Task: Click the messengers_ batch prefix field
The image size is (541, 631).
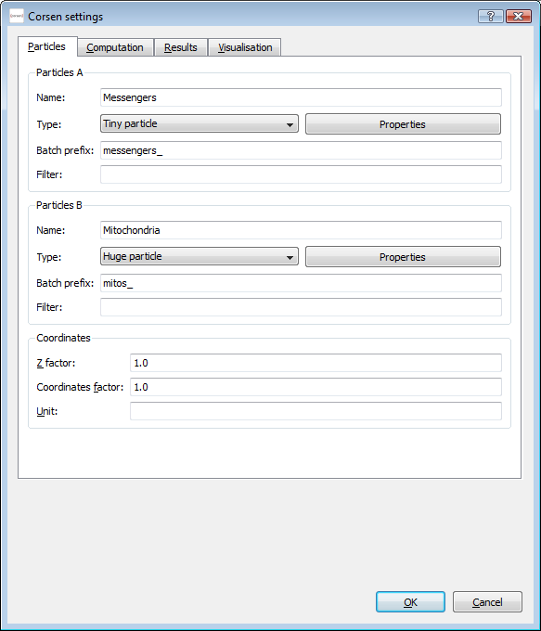Action: [301, 150]
